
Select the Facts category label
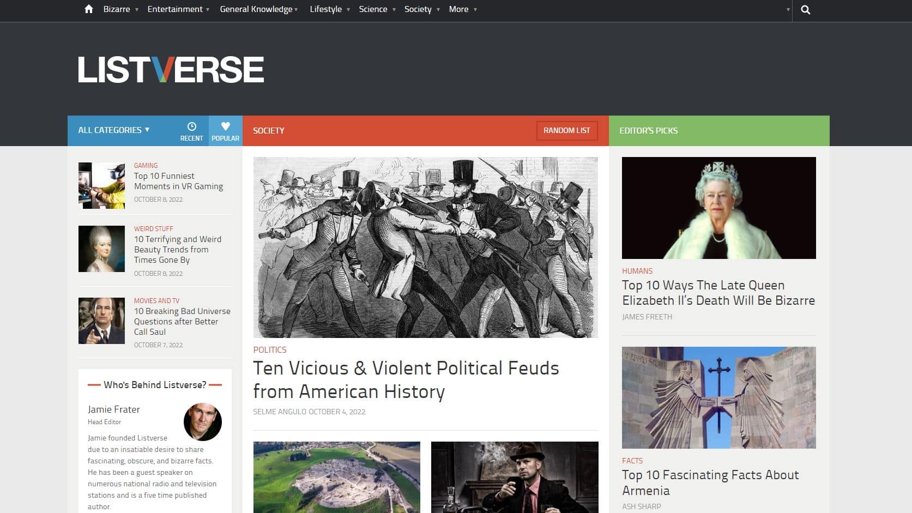(632, 461)
